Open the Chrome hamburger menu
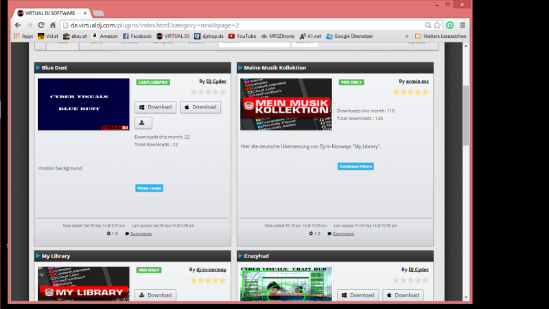The height and width of the screenshot is (309, 549). click(463, 25)
